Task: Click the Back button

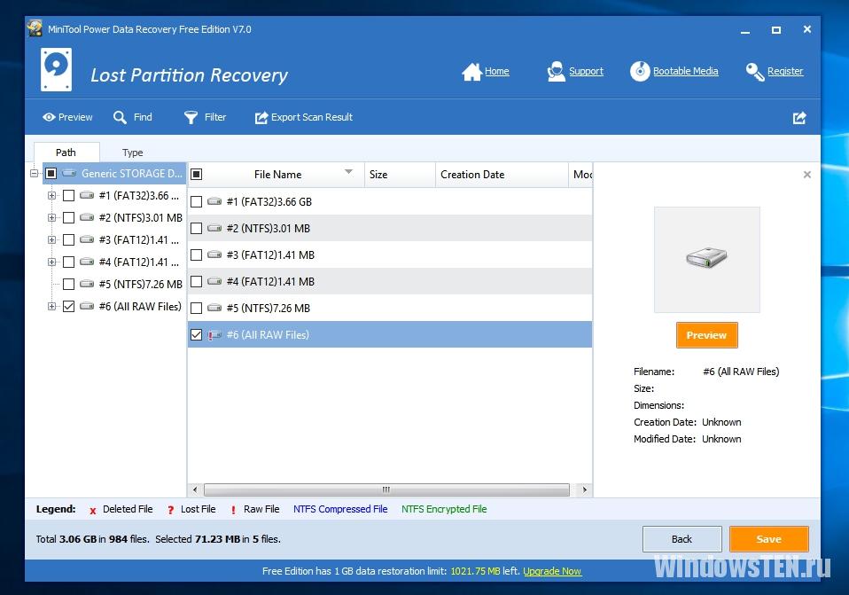Action: pos(682,539)
